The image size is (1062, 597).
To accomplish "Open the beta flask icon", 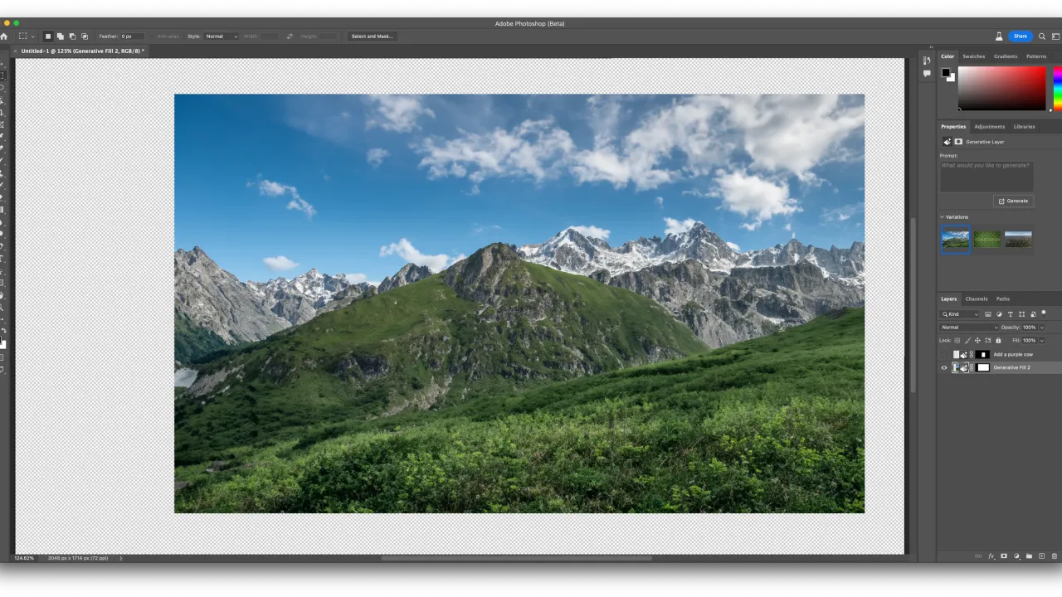I will 999,36.
